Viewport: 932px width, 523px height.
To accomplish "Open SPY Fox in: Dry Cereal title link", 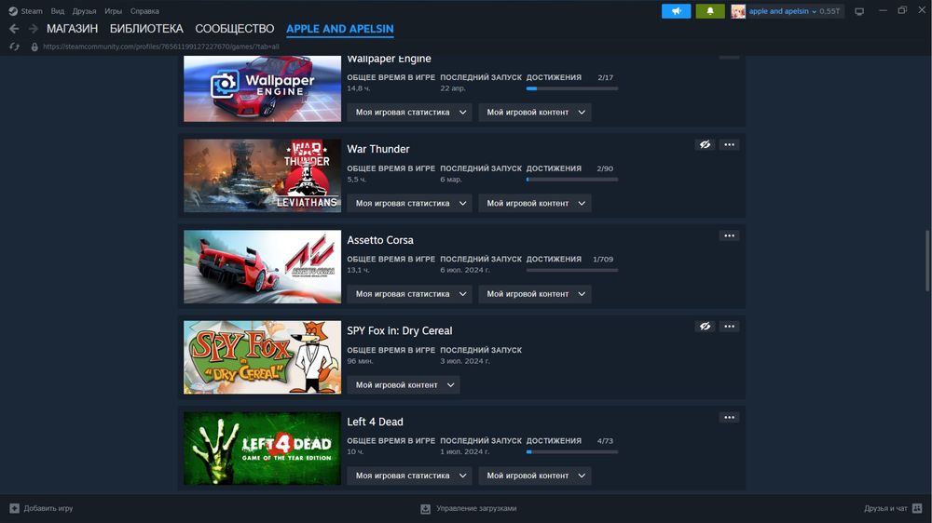I will [400, 330].
